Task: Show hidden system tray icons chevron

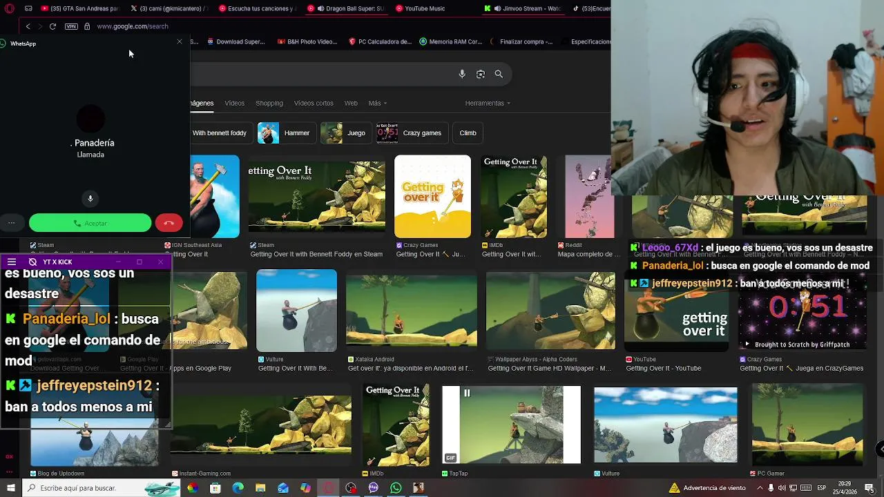Action: tap(760, 488)
